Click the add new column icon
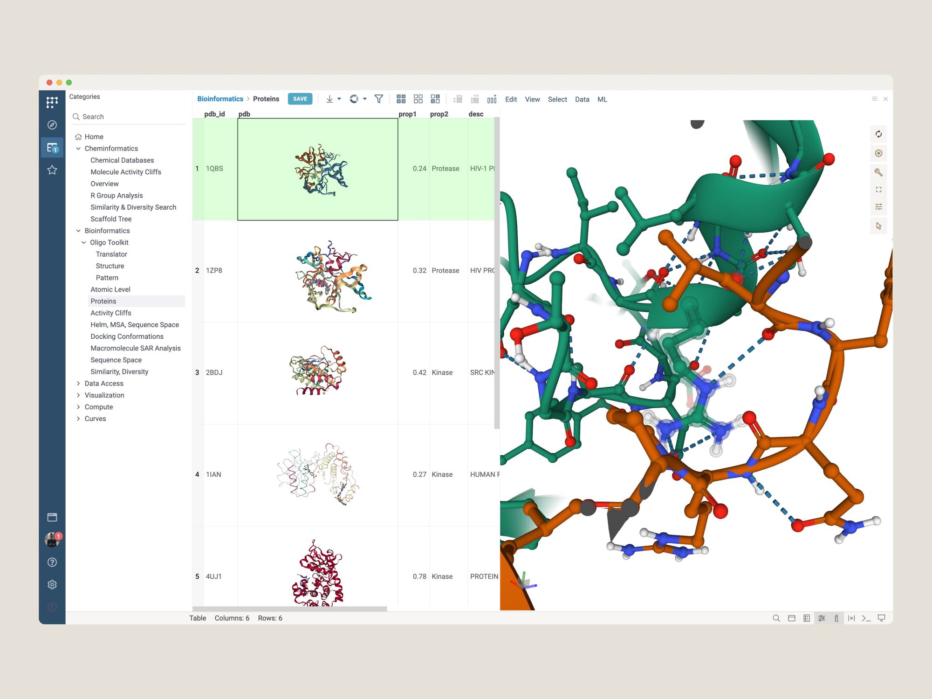This screenshot has height=699, width=932. click(492, 99)
